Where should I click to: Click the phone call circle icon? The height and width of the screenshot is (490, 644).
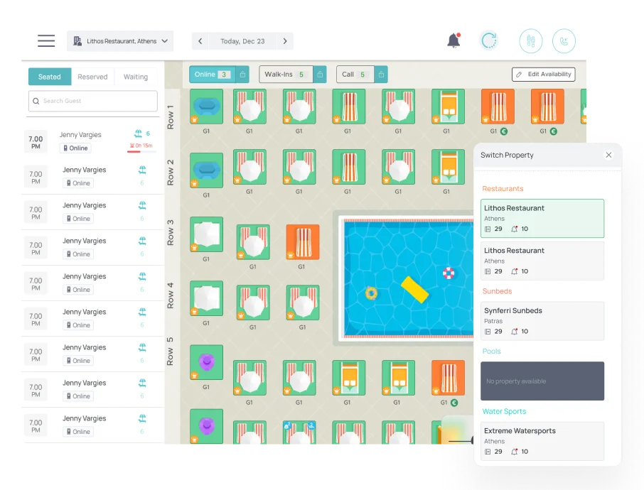[564, 41]
